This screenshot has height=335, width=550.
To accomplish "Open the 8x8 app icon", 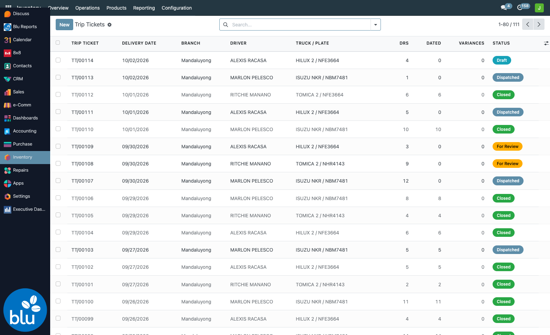I will coord(8,53).
